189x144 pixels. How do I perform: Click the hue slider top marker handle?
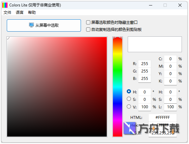coord(117,38)
